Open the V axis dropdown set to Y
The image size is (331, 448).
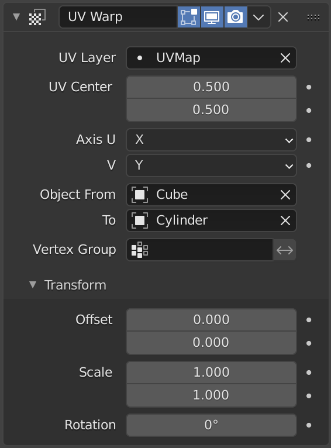coord(211,166)
